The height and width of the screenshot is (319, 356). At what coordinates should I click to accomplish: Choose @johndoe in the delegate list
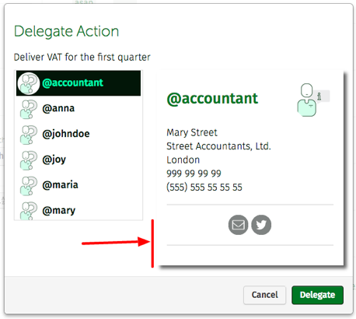79,134
